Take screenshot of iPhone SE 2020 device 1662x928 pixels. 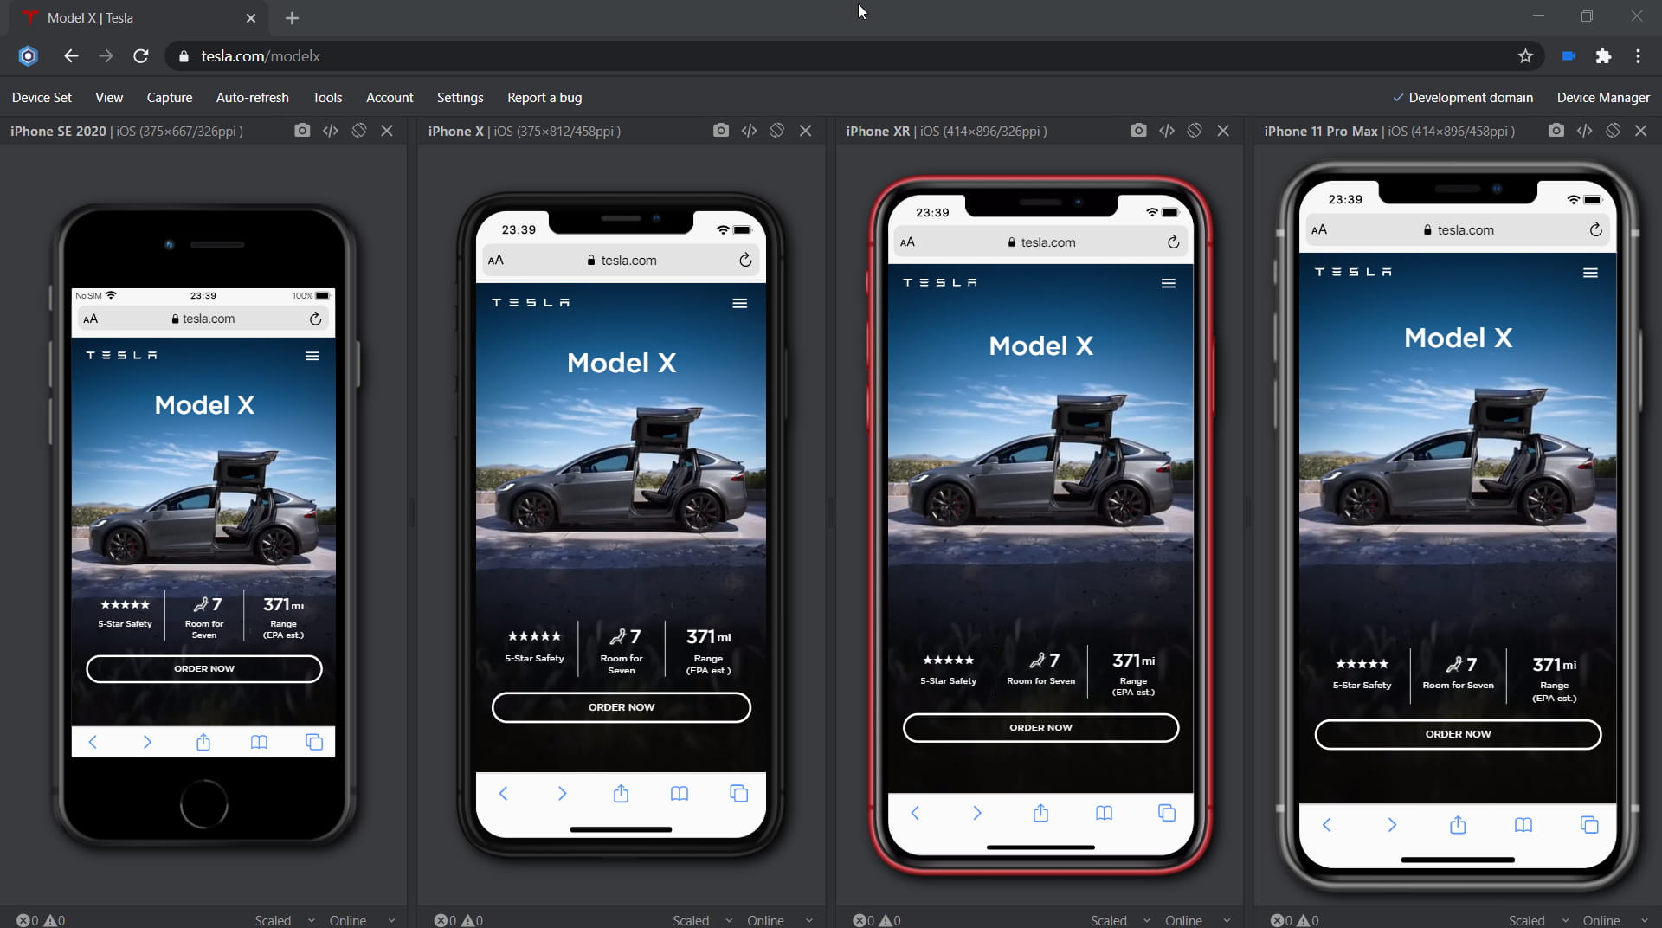(302, 131)
